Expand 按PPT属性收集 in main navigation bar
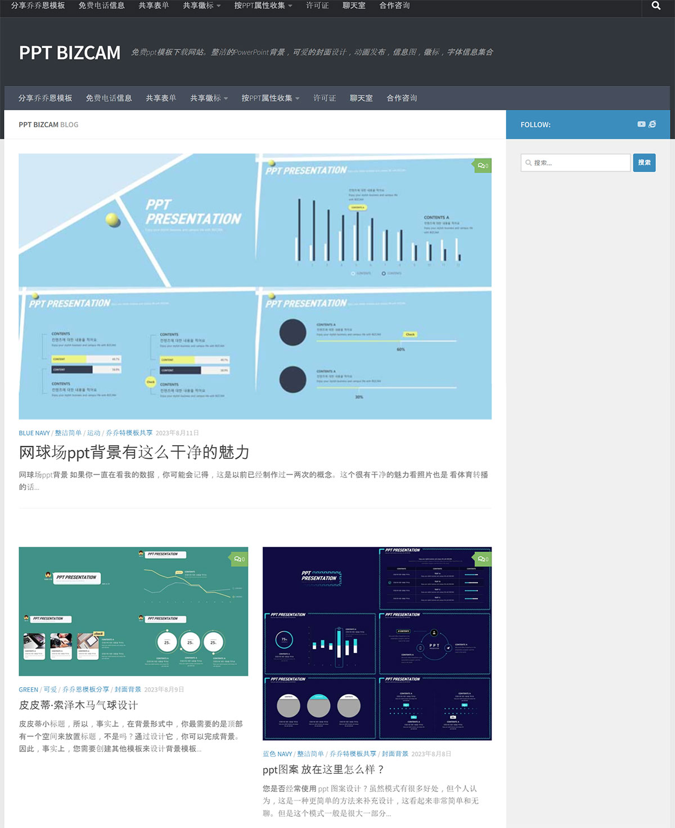The image size is (675, 828). [x=270, y=98]
